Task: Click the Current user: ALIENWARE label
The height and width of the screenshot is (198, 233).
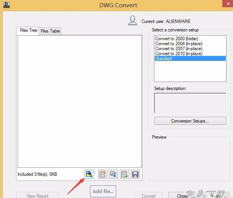Action: point(166,21)
